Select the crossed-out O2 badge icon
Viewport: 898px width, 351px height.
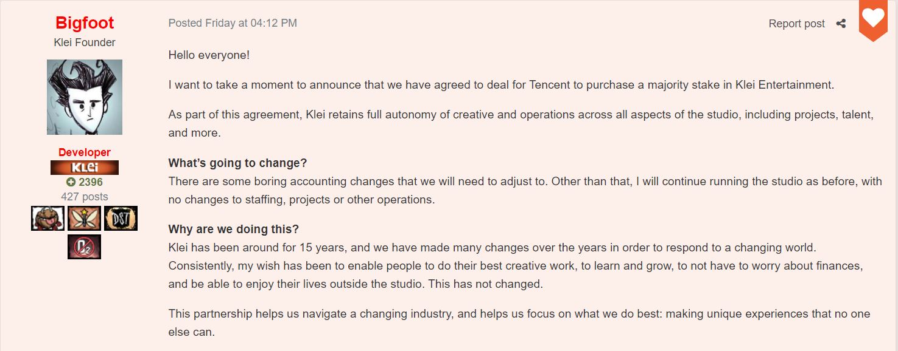pos(84,247)
